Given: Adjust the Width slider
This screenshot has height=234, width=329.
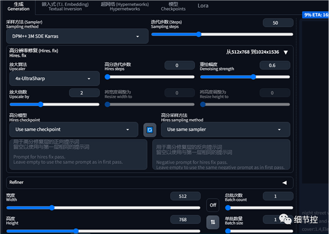Looking at the screenshot, I should (103, 207).
